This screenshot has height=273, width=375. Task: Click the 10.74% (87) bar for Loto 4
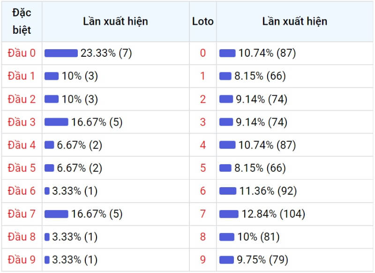coord(227,145)
